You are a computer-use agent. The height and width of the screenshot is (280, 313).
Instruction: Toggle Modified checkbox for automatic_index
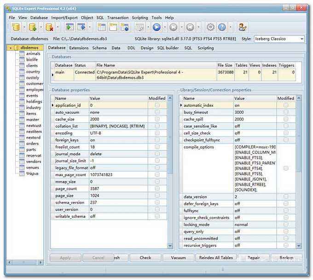286,105
